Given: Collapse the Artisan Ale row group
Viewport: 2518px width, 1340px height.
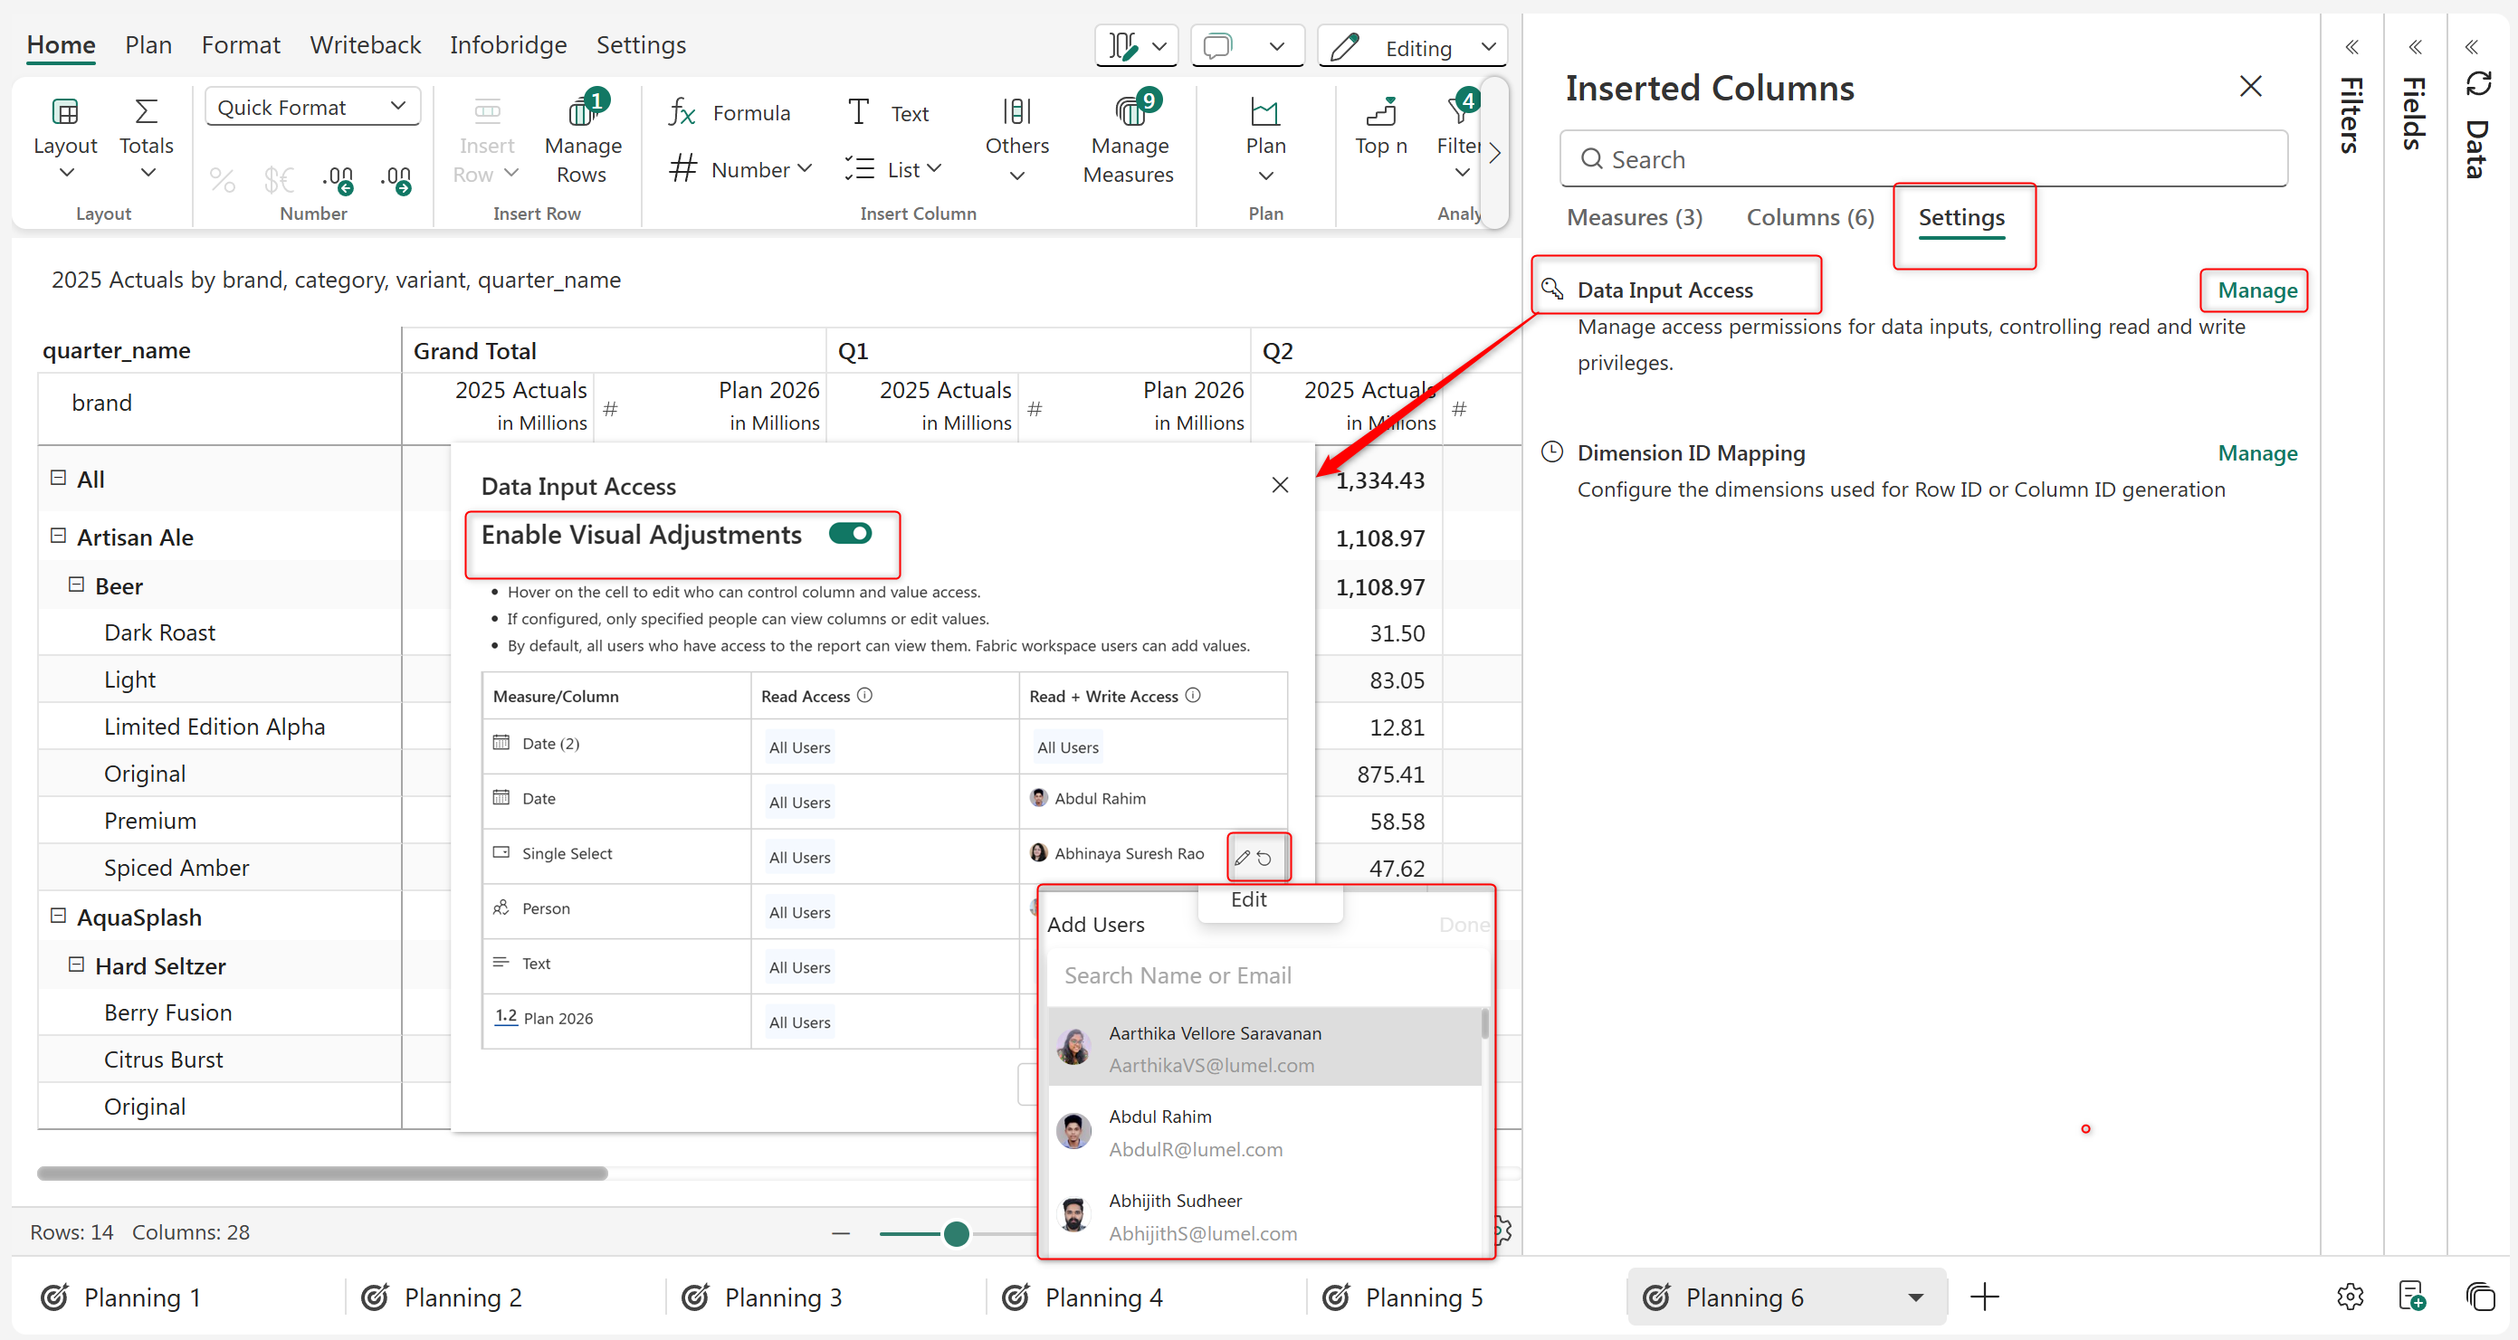Looking at the screenshot, I should point(58,537).
